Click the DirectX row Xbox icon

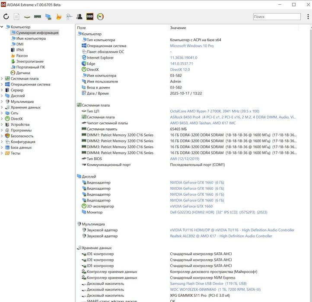coord(84,70)
